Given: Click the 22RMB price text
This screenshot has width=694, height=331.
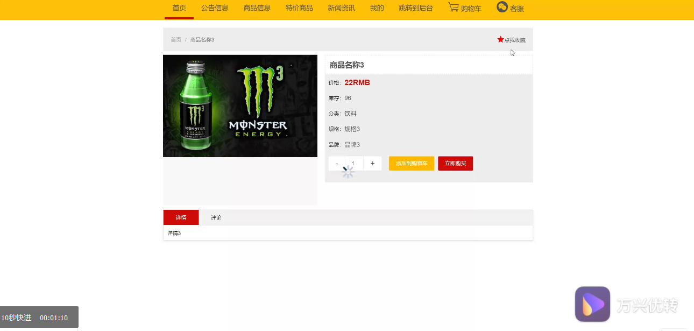Looking at the screenshot, I should 357,82.
